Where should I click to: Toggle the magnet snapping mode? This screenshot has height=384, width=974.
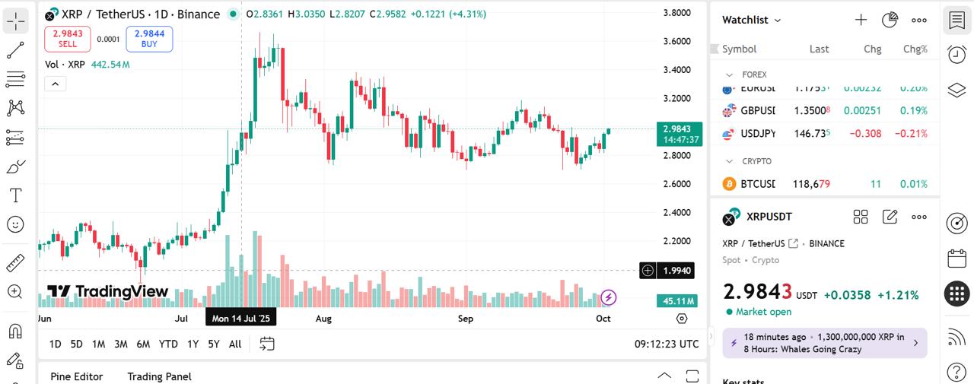pos(15,331)
